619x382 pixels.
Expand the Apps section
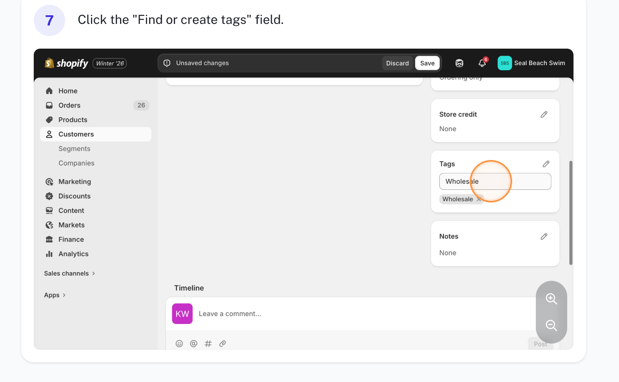click(55, 295)
